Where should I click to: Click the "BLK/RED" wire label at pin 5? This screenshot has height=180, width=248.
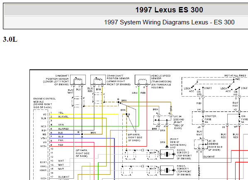[63, 129]
